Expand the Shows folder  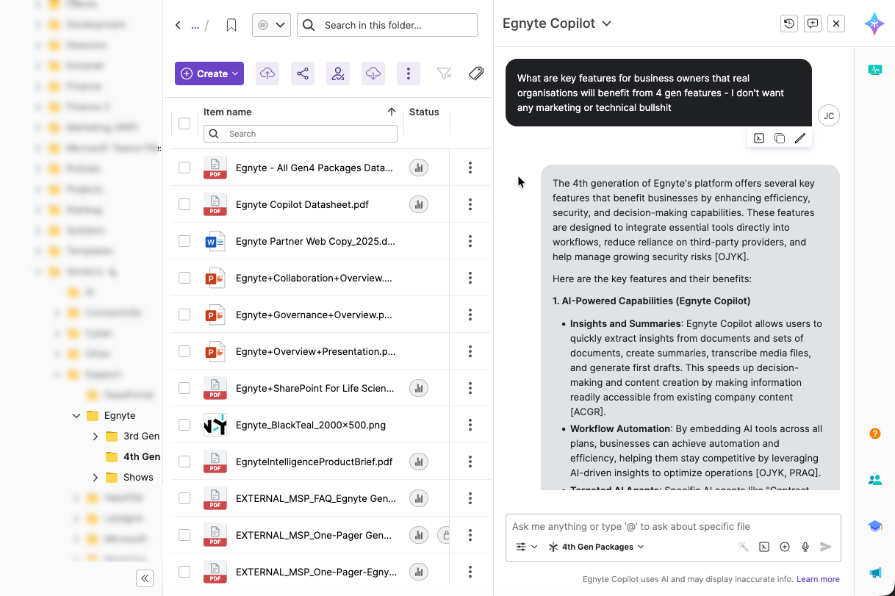96,477
